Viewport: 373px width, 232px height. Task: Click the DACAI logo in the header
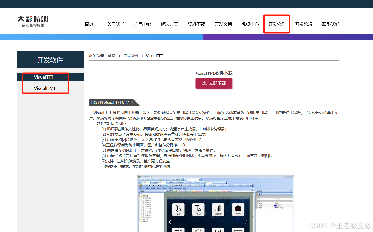(x=33, y=21)
